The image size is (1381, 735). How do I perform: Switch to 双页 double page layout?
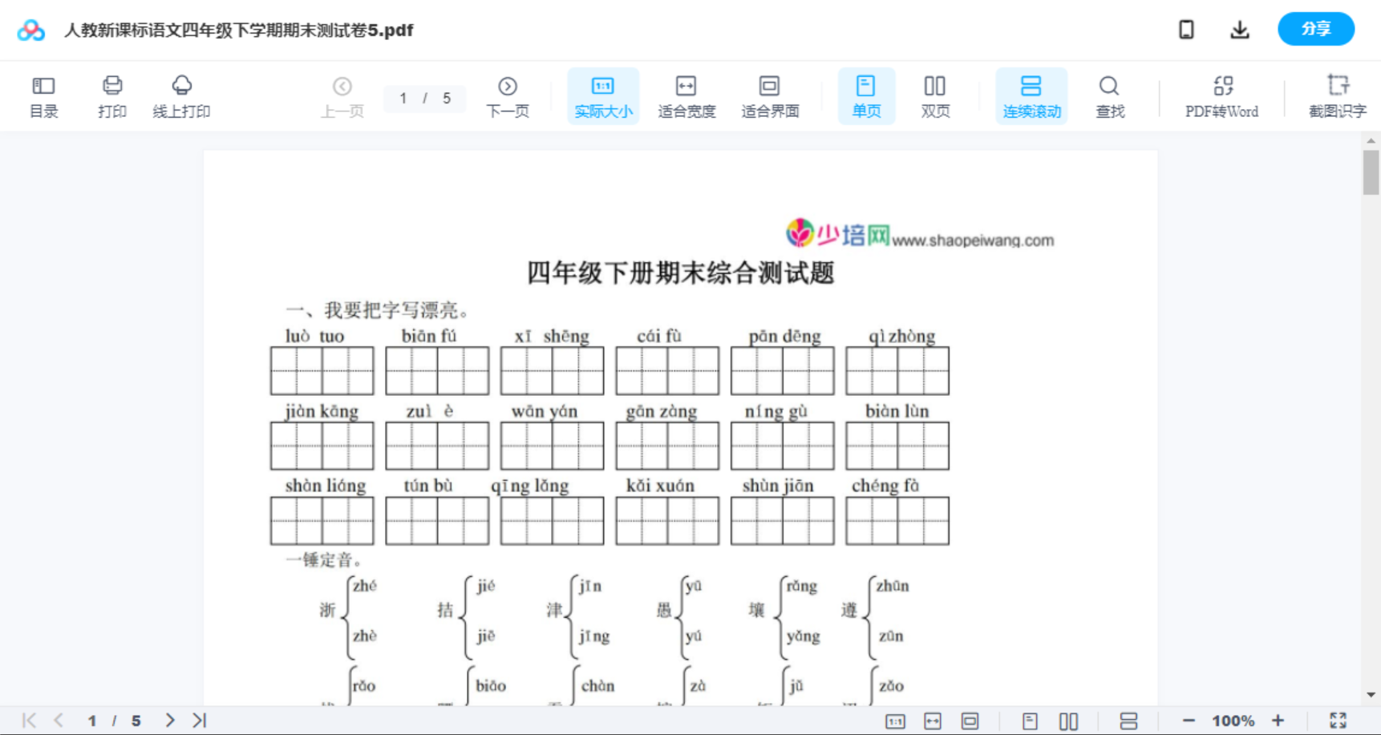[935, 97]
